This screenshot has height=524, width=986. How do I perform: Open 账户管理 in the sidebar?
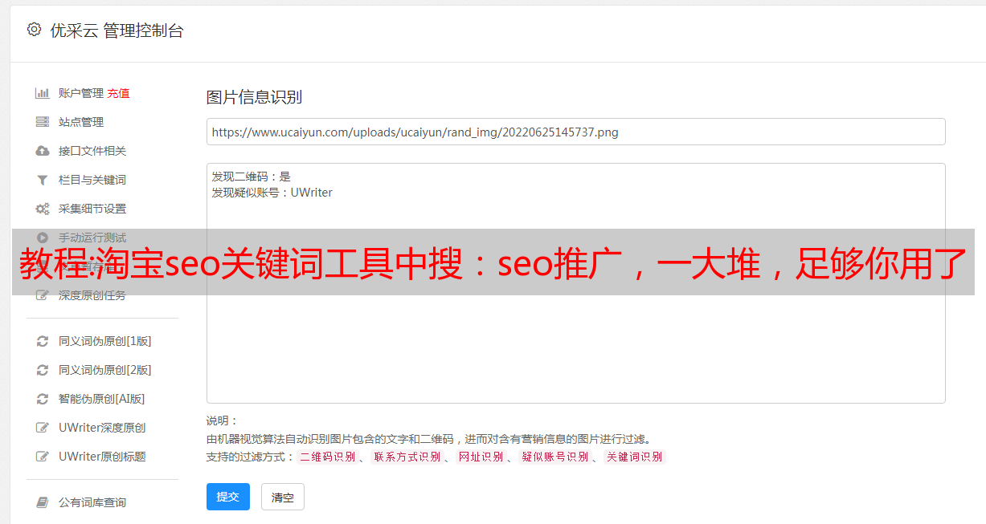coord(81,93)
